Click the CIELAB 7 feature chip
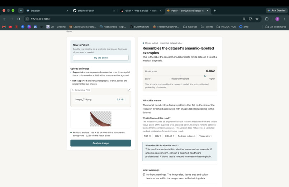This screenshot has width=289, height=187. tap(169, 136)
